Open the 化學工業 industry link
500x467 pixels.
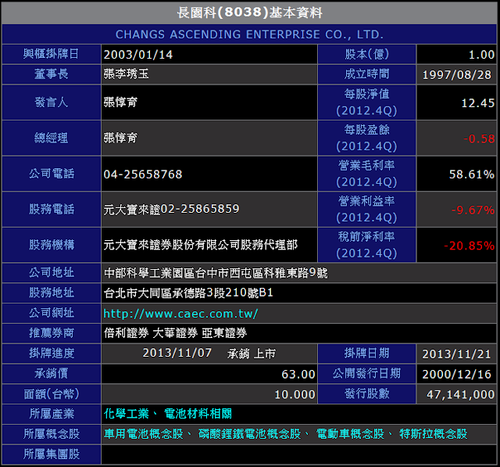pos(127,414)
